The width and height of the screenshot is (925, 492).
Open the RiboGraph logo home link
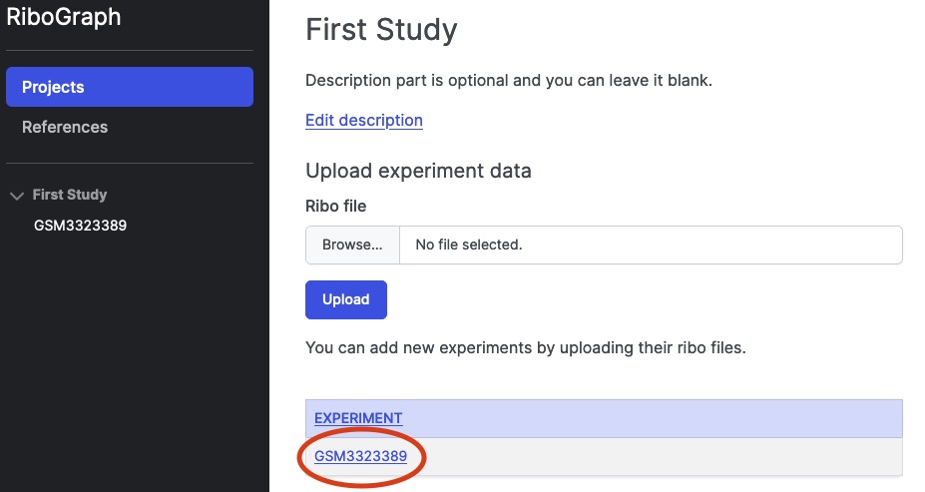64,17
